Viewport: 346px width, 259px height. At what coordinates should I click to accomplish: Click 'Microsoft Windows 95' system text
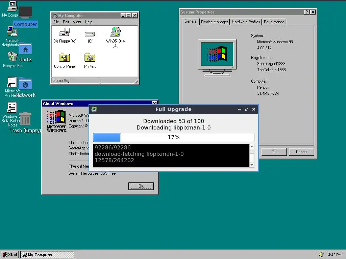275,42
